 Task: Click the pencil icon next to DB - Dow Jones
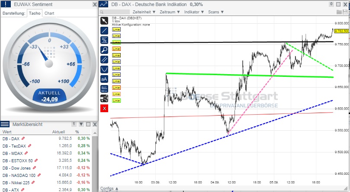click(34, 168)
